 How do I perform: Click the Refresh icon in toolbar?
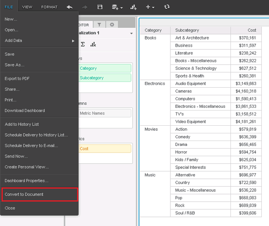[x=167, y=7]
